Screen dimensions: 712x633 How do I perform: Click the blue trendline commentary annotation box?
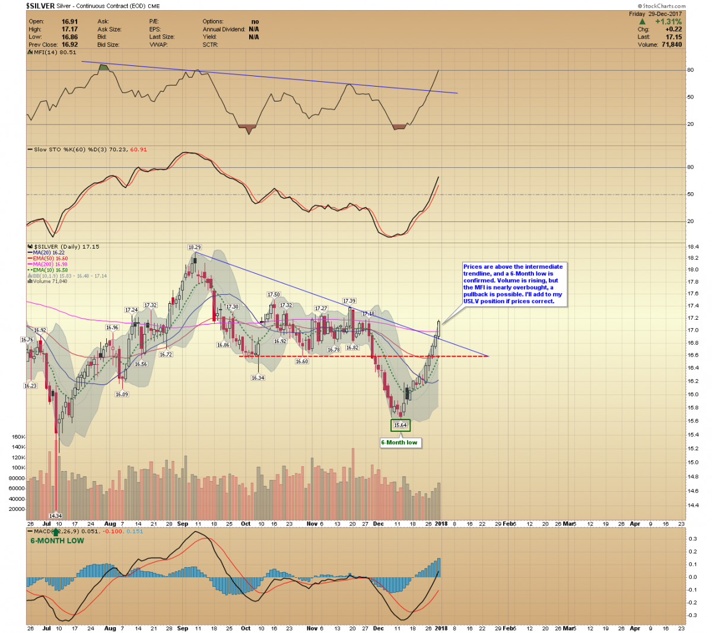(514, 284)
